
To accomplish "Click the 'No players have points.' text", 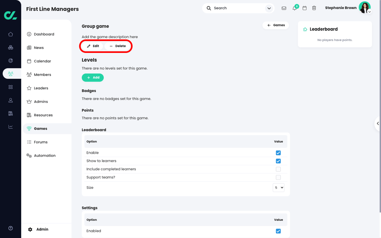I will pyautogui.click(x=335, y=40).
